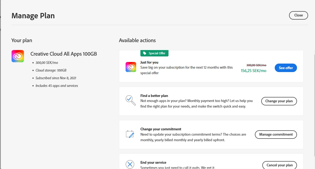Click the Manage commitment button

tap(276, 134)
